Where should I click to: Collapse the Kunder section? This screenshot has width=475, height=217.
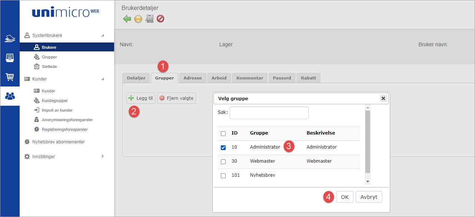coord(103,79)
